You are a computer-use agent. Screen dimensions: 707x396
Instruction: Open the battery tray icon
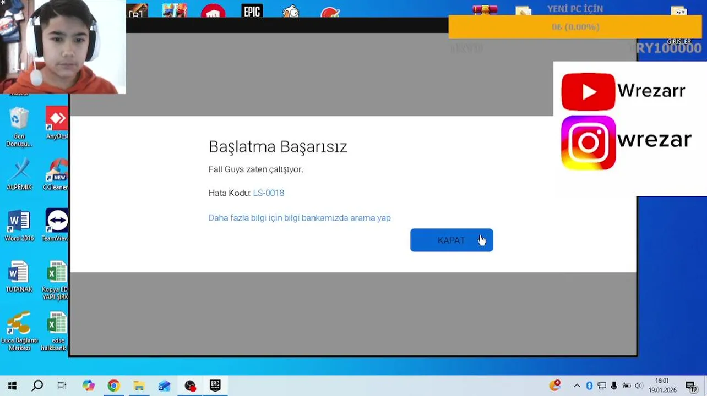click(627, 386)
